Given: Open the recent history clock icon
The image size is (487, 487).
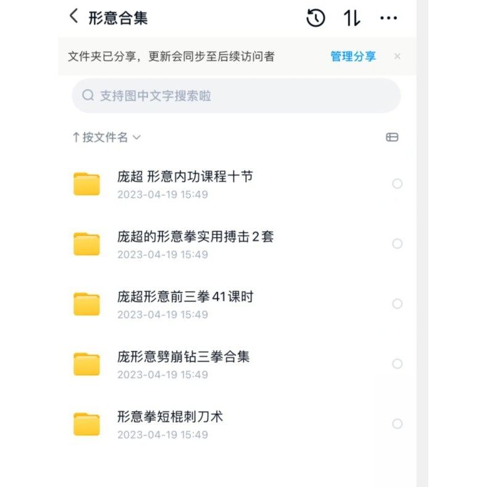Looking at the screenshot, I should (x=316, y=18).
